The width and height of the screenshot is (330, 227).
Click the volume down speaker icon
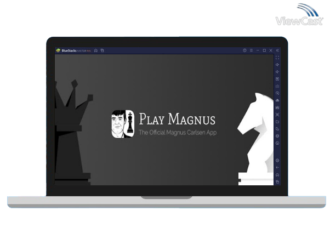click(277, 72)
